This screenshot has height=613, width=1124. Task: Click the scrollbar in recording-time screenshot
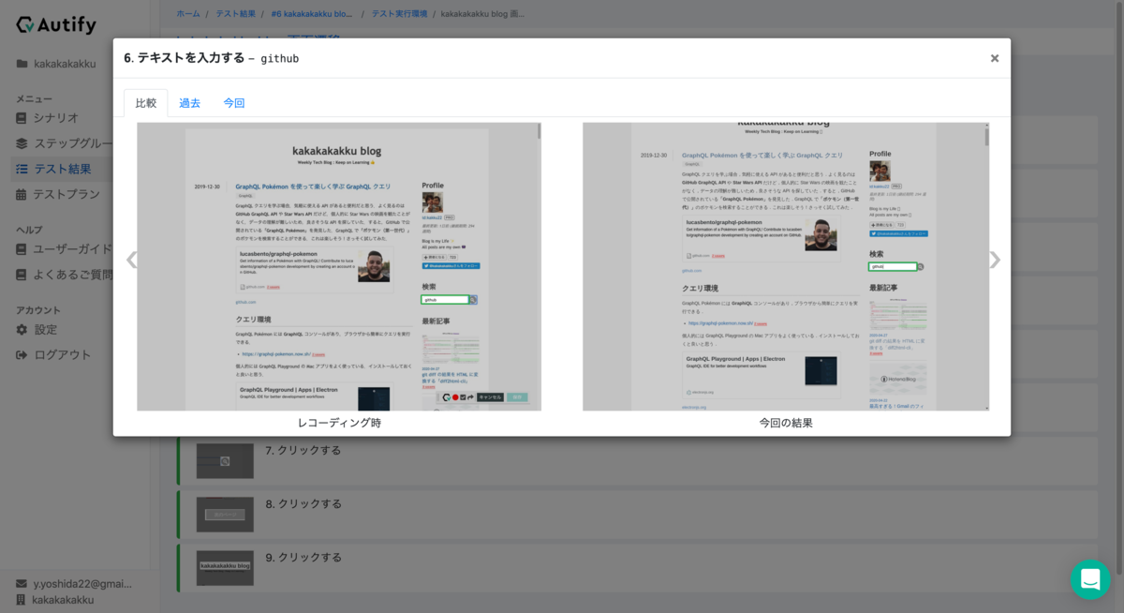click(x=539, y=131)
